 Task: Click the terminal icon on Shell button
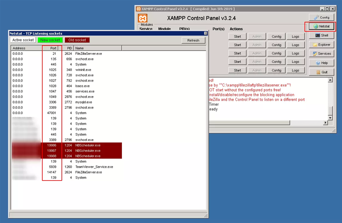(x=318, y=35)
